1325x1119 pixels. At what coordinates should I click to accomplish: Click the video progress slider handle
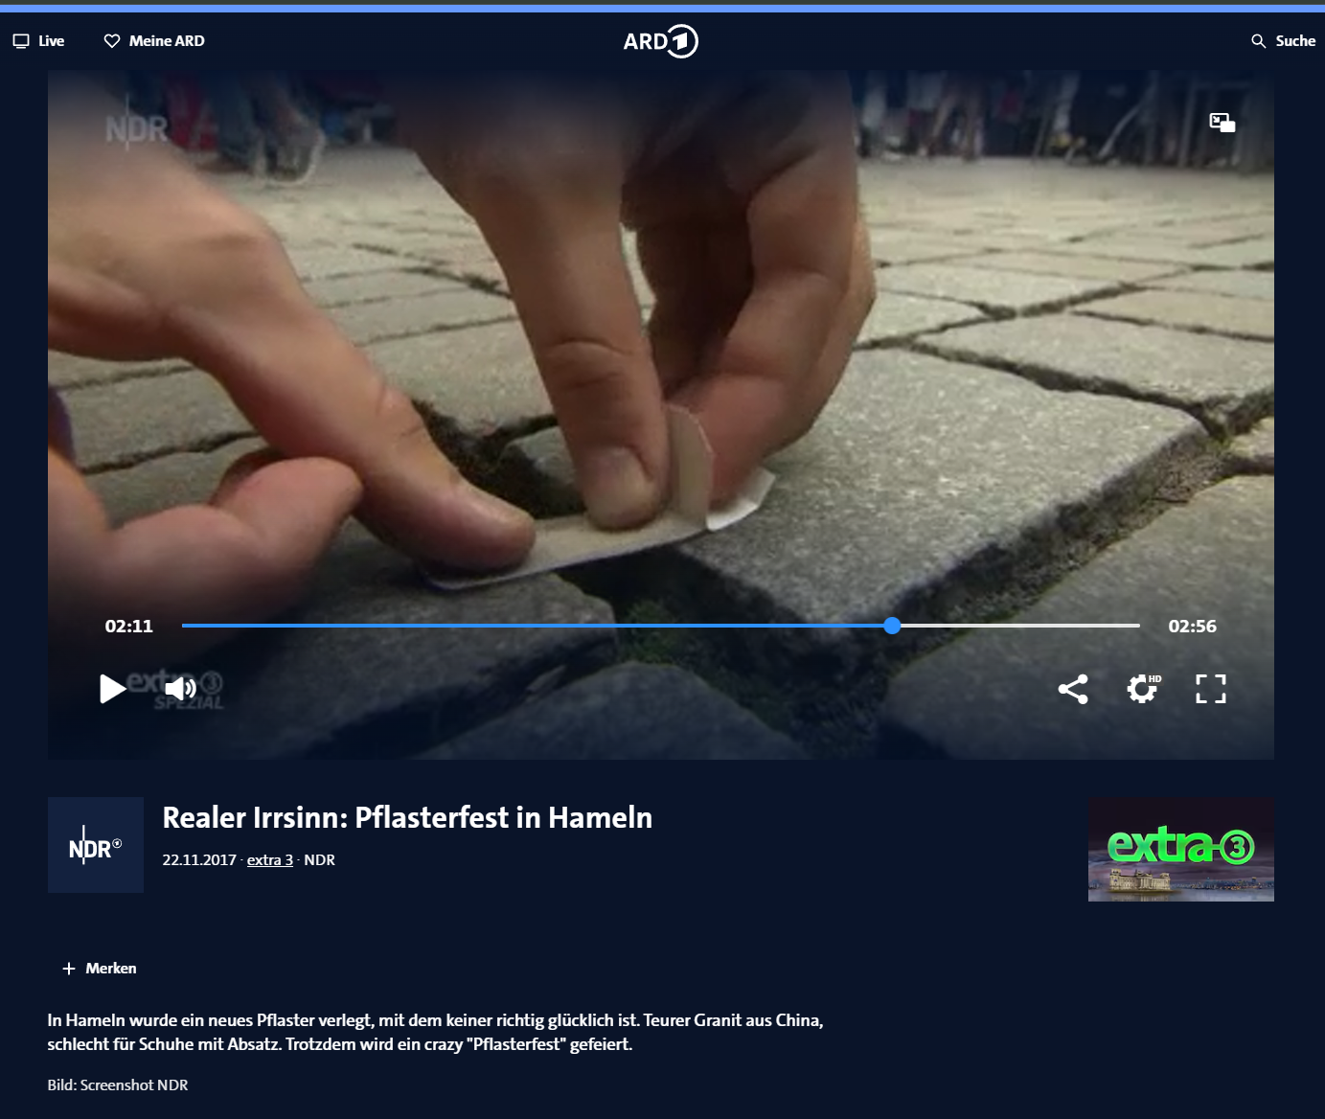coord(892,626)
